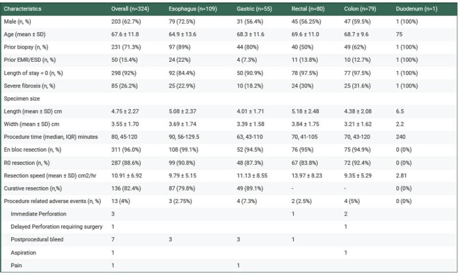Select the Gastric (n=55) column header
This screenshot has height=274, width=458.
pyautogui.click(x=254, y=9)
